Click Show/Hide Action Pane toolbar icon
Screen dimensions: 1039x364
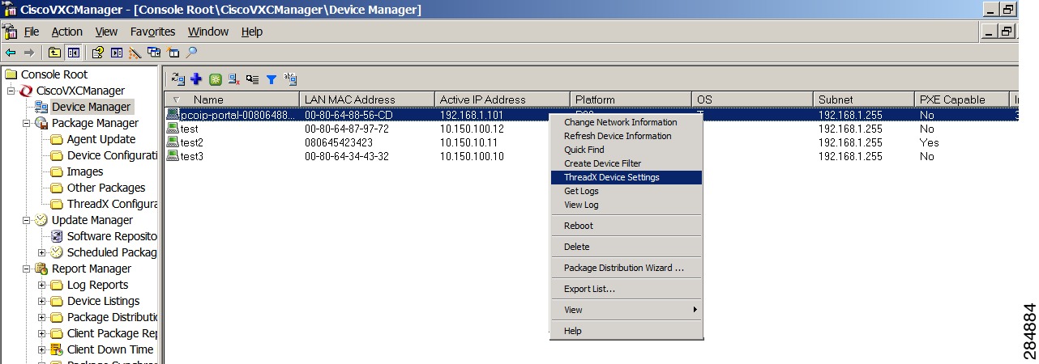click(x=117, y=53)
